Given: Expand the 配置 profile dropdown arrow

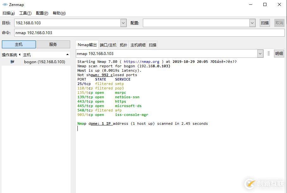Looking at the screenshot, I should 252,23.
